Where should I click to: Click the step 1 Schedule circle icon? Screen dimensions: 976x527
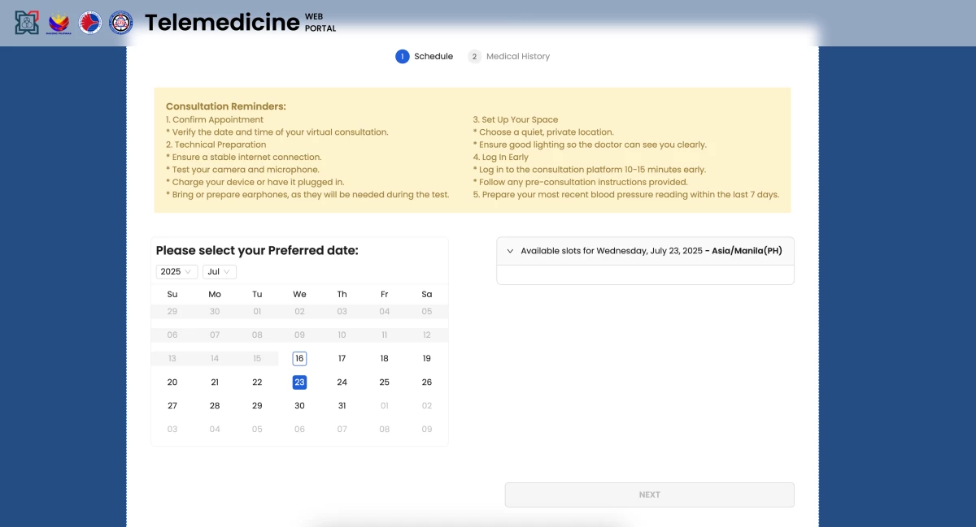403,56
